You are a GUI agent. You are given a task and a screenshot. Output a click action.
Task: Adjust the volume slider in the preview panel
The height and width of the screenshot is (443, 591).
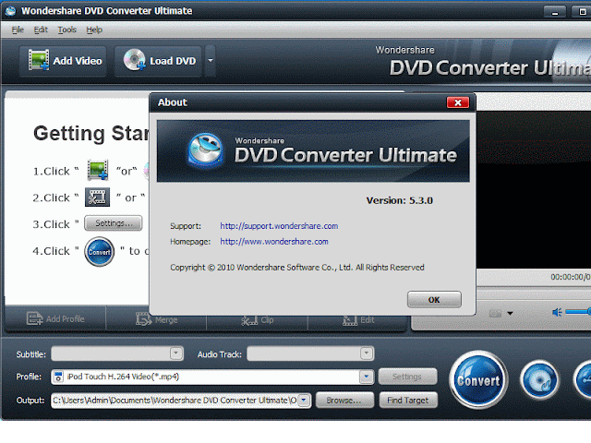(x=577, y=312)
